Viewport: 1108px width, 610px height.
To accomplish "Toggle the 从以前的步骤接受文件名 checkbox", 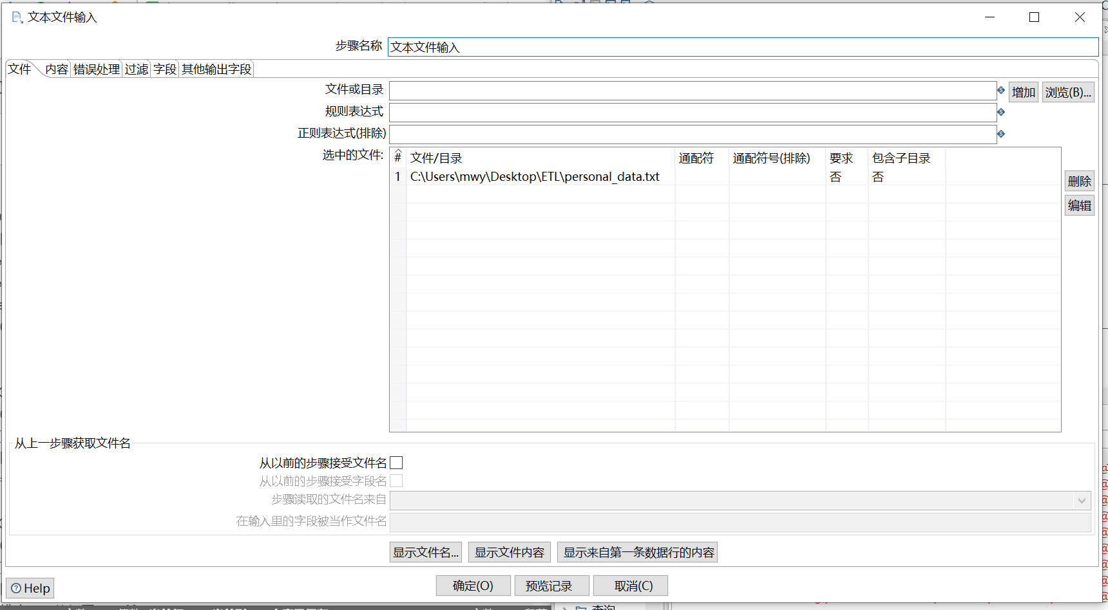I will point(396,463).
